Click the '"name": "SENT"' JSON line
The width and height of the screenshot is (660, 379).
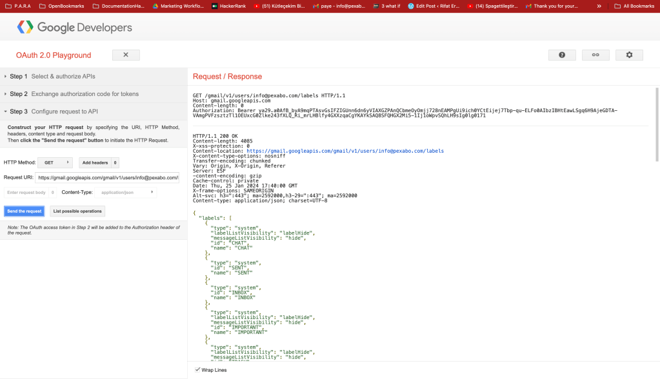coord(232,273)
